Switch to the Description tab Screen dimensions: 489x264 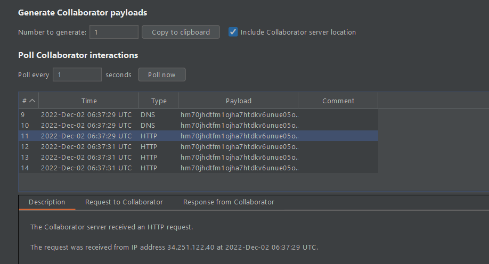[x=47, y=202]
